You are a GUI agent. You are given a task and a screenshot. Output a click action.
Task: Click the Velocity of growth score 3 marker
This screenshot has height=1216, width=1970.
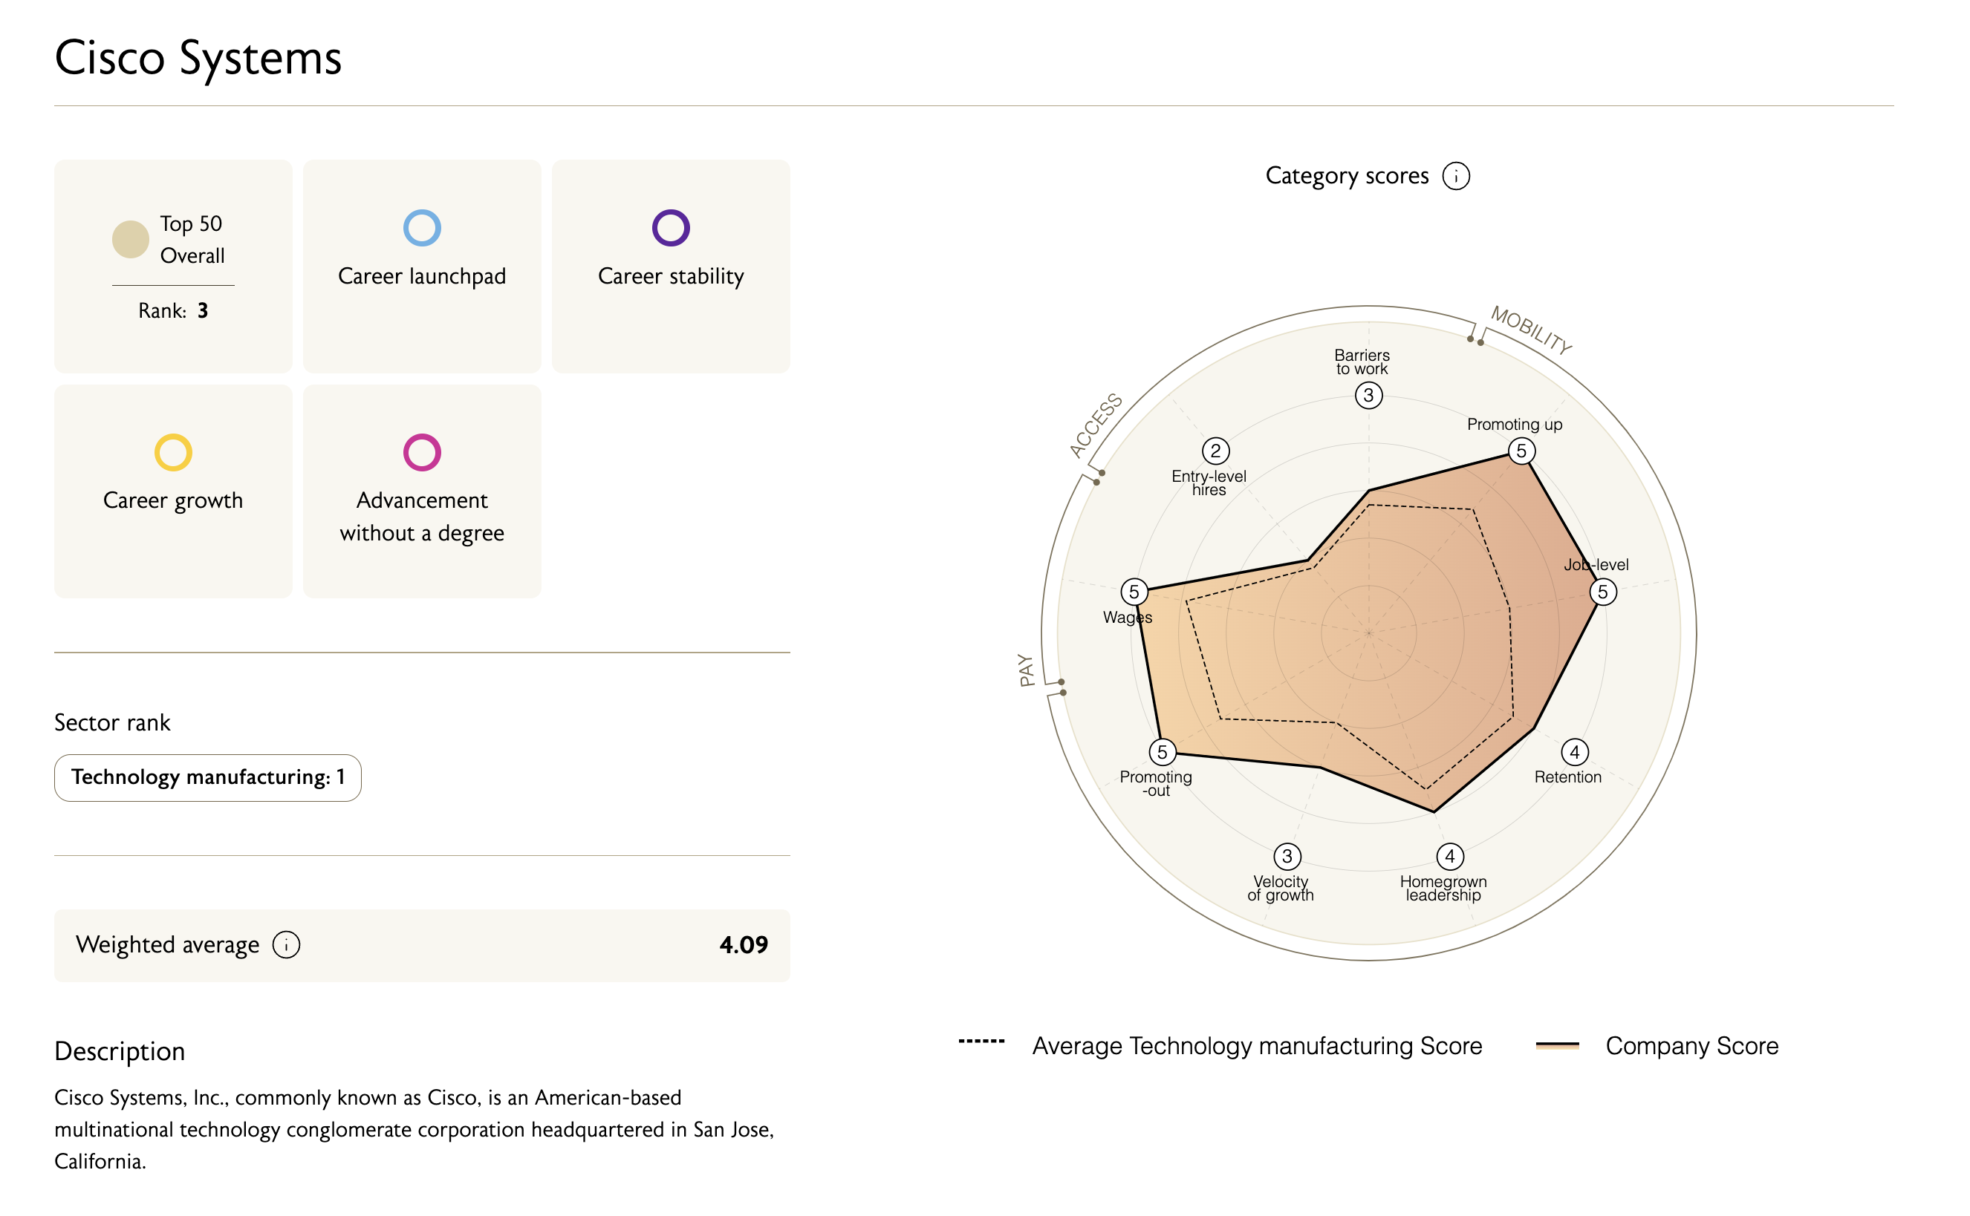tap(1287, 856)
